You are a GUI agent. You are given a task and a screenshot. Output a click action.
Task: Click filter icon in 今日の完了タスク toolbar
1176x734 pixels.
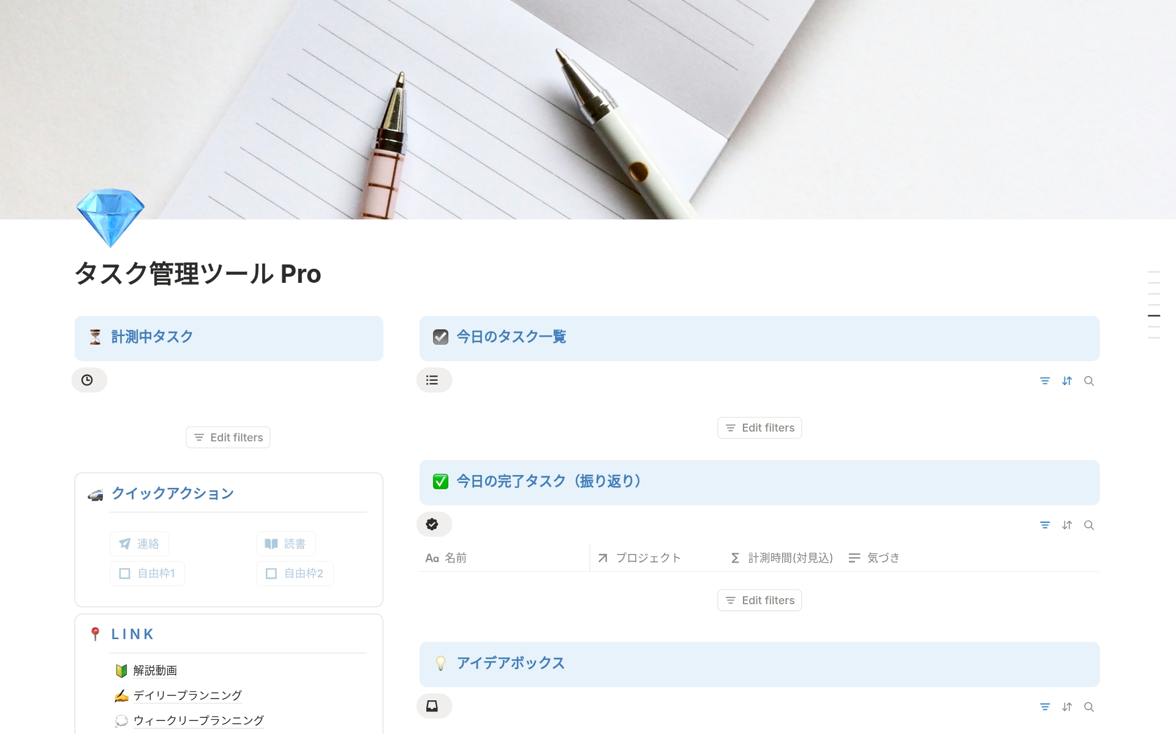pos(1045,525)
